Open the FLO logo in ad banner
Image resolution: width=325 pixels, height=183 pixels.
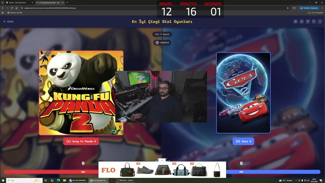(108, 170)
